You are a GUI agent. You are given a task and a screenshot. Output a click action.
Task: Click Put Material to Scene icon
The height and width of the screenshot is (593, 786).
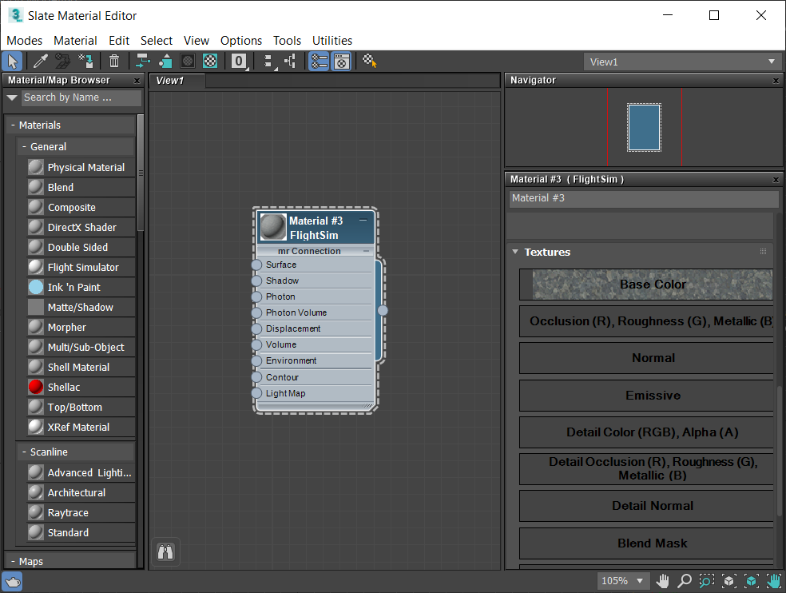coord(62,62)
